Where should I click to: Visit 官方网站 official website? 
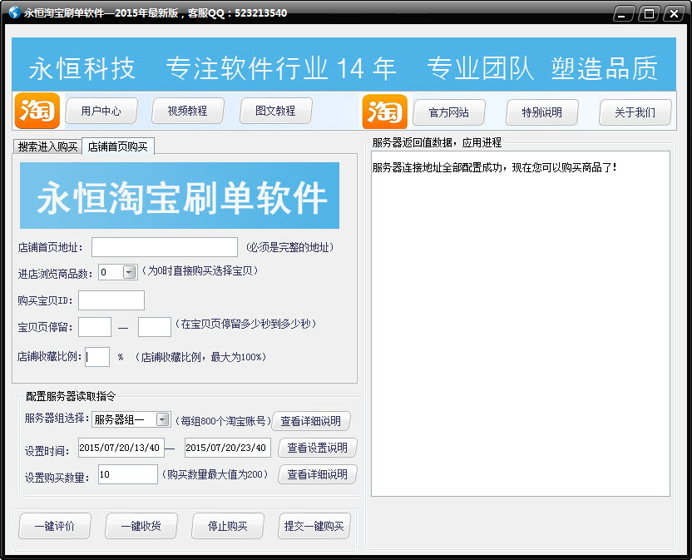pos(449,112)
